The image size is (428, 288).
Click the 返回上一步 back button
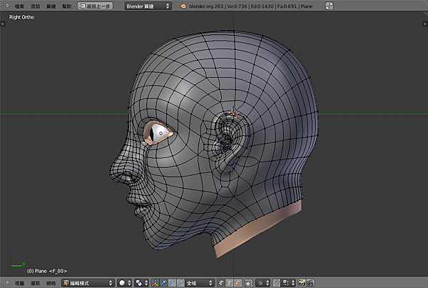(x=96, y=5)
